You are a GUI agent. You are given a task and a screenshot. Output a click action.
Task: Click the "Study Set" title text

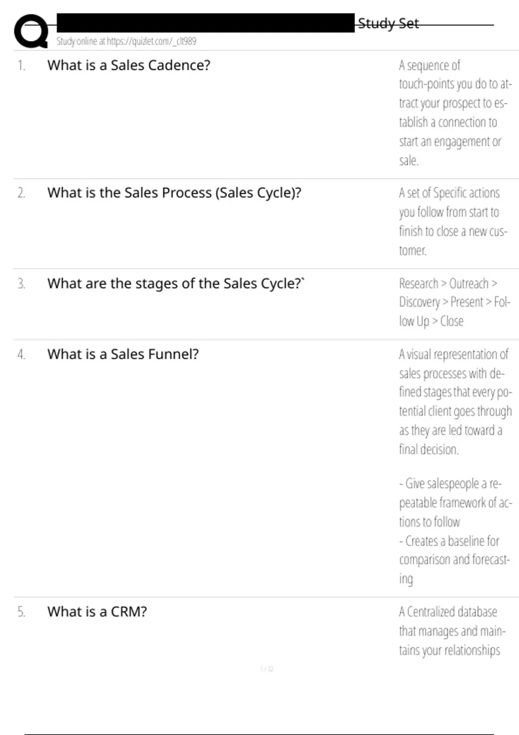click(x=388, y=23)
